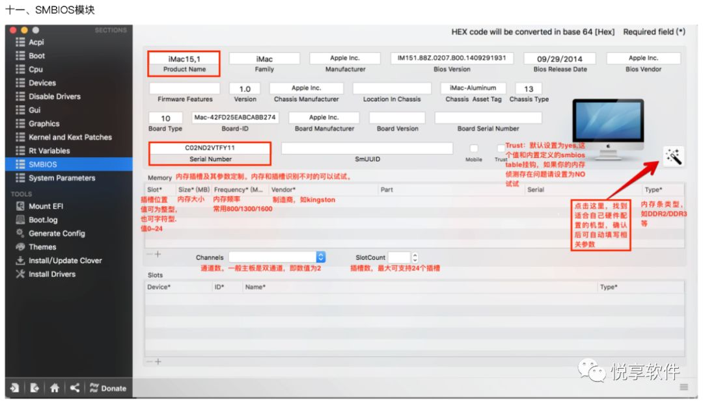Click the Bios Version field
The width and height of the screenshot is (703, 403).
tap(452, 58)
